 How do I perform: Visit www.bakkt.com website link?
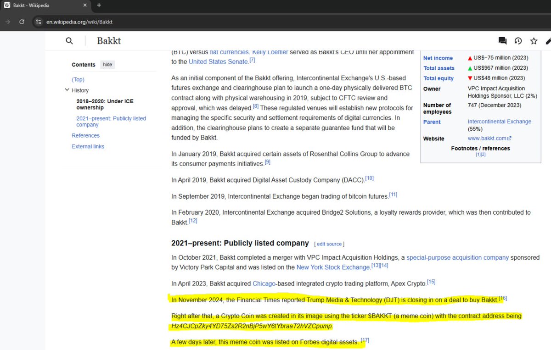(489, 139)
